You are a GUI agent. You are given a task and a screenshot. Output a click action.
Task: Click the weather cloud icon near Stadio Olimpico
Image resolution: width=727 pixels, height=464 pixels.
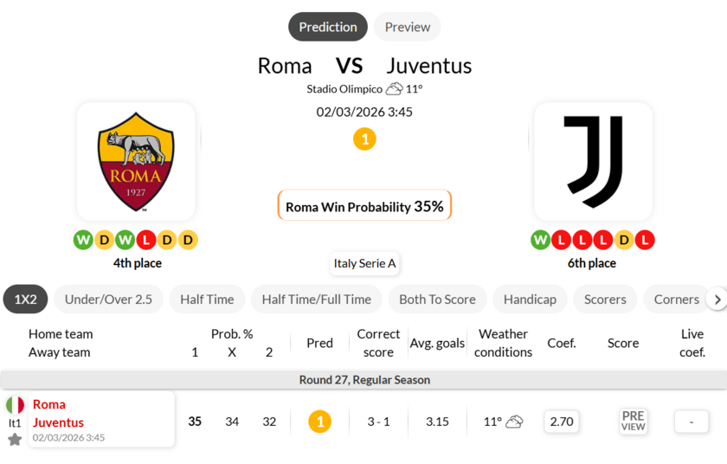click(395, 89)
